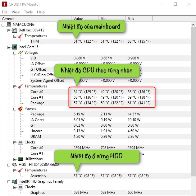The height and width of the screenshot is (196, 196).
Task: Collapse the Dell Inc. 03V4T2 node
Action: 9,31
